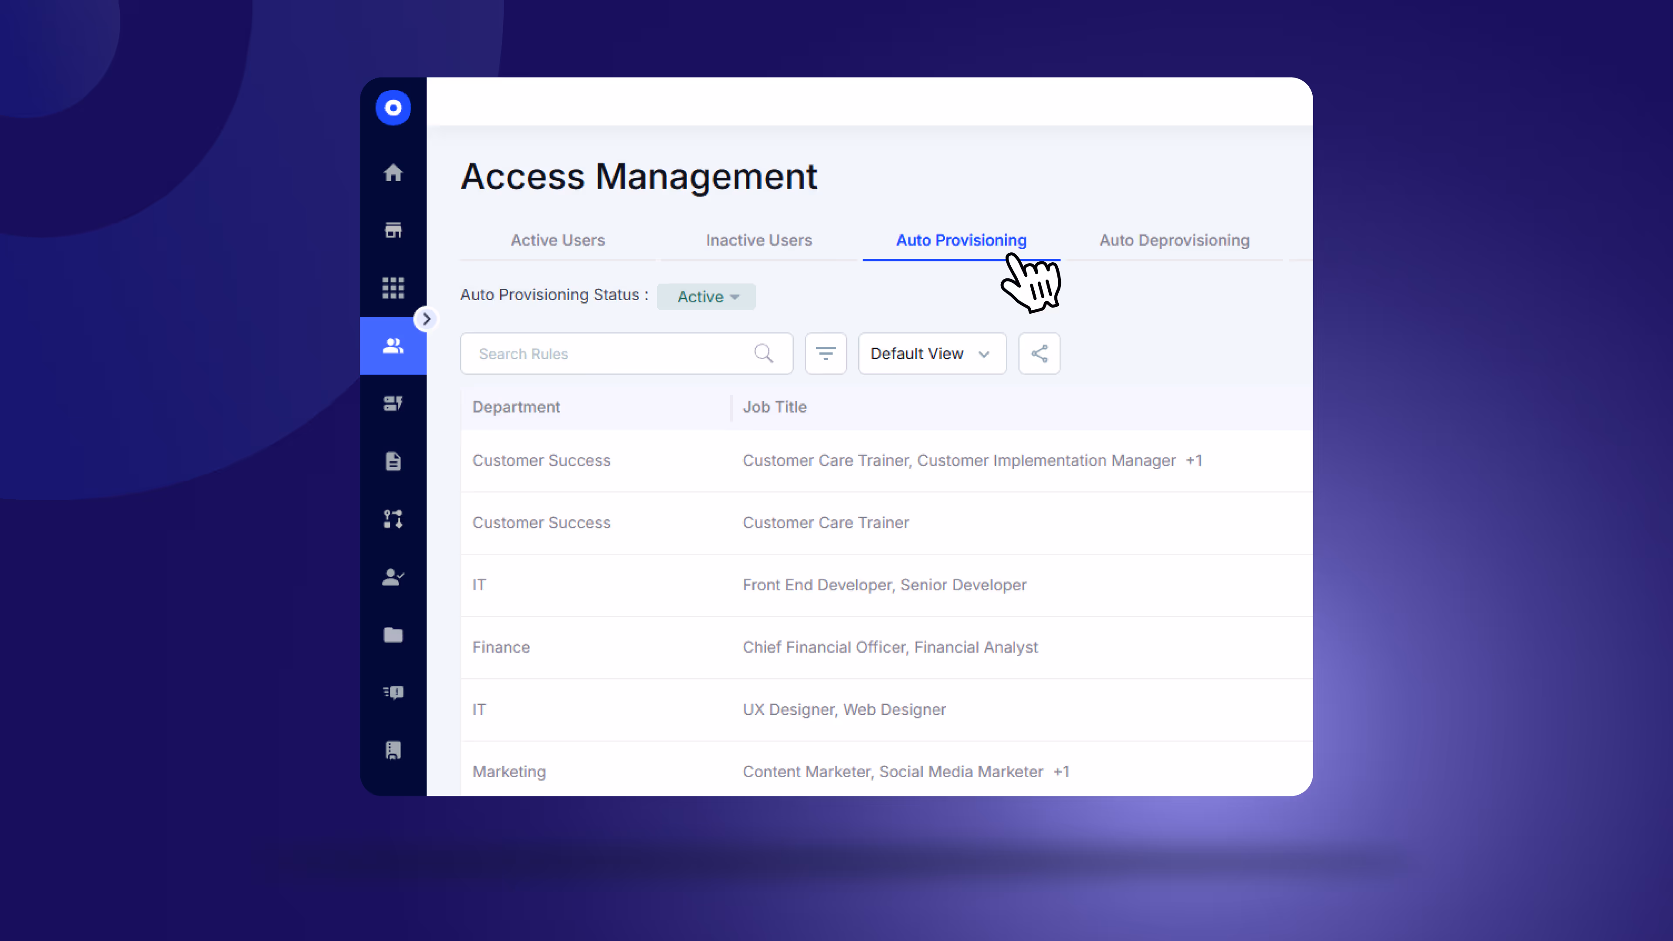Viewport: 1673px width, 941px height.
Task: Switch to the Active Users tab
Action: (x=557, y=240)
